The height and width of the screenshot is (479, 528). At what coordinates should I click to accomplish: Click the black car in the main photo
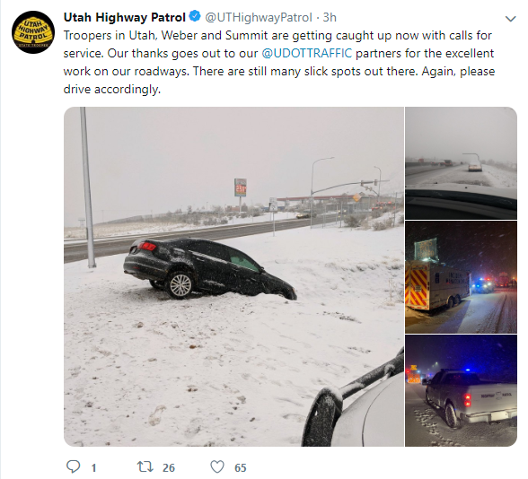click(210, 269)
